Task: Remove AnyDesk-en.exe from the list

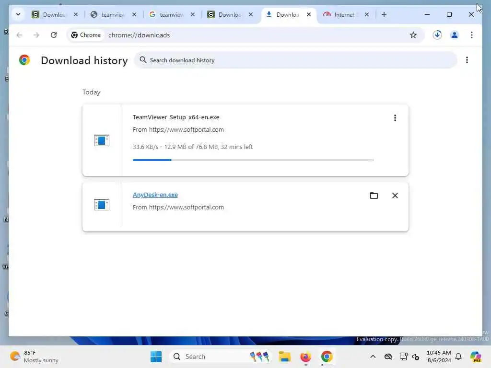Action: click(395, 195)
